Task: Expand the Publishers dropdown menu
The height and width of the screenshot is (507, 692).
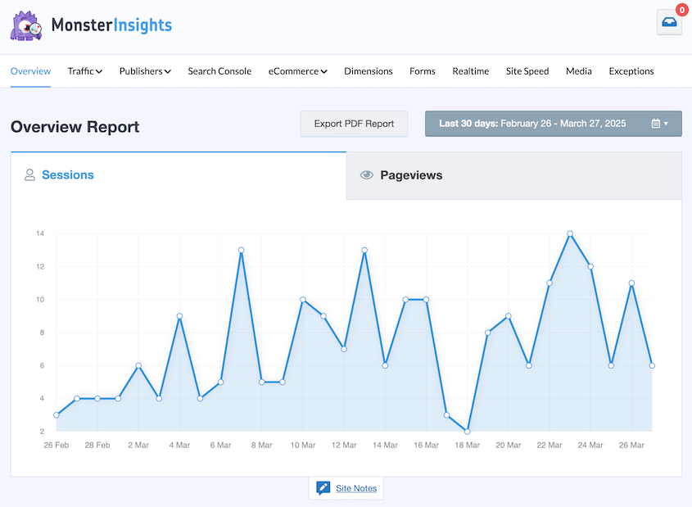Action: pyautogui.click(x=145, y=71)
